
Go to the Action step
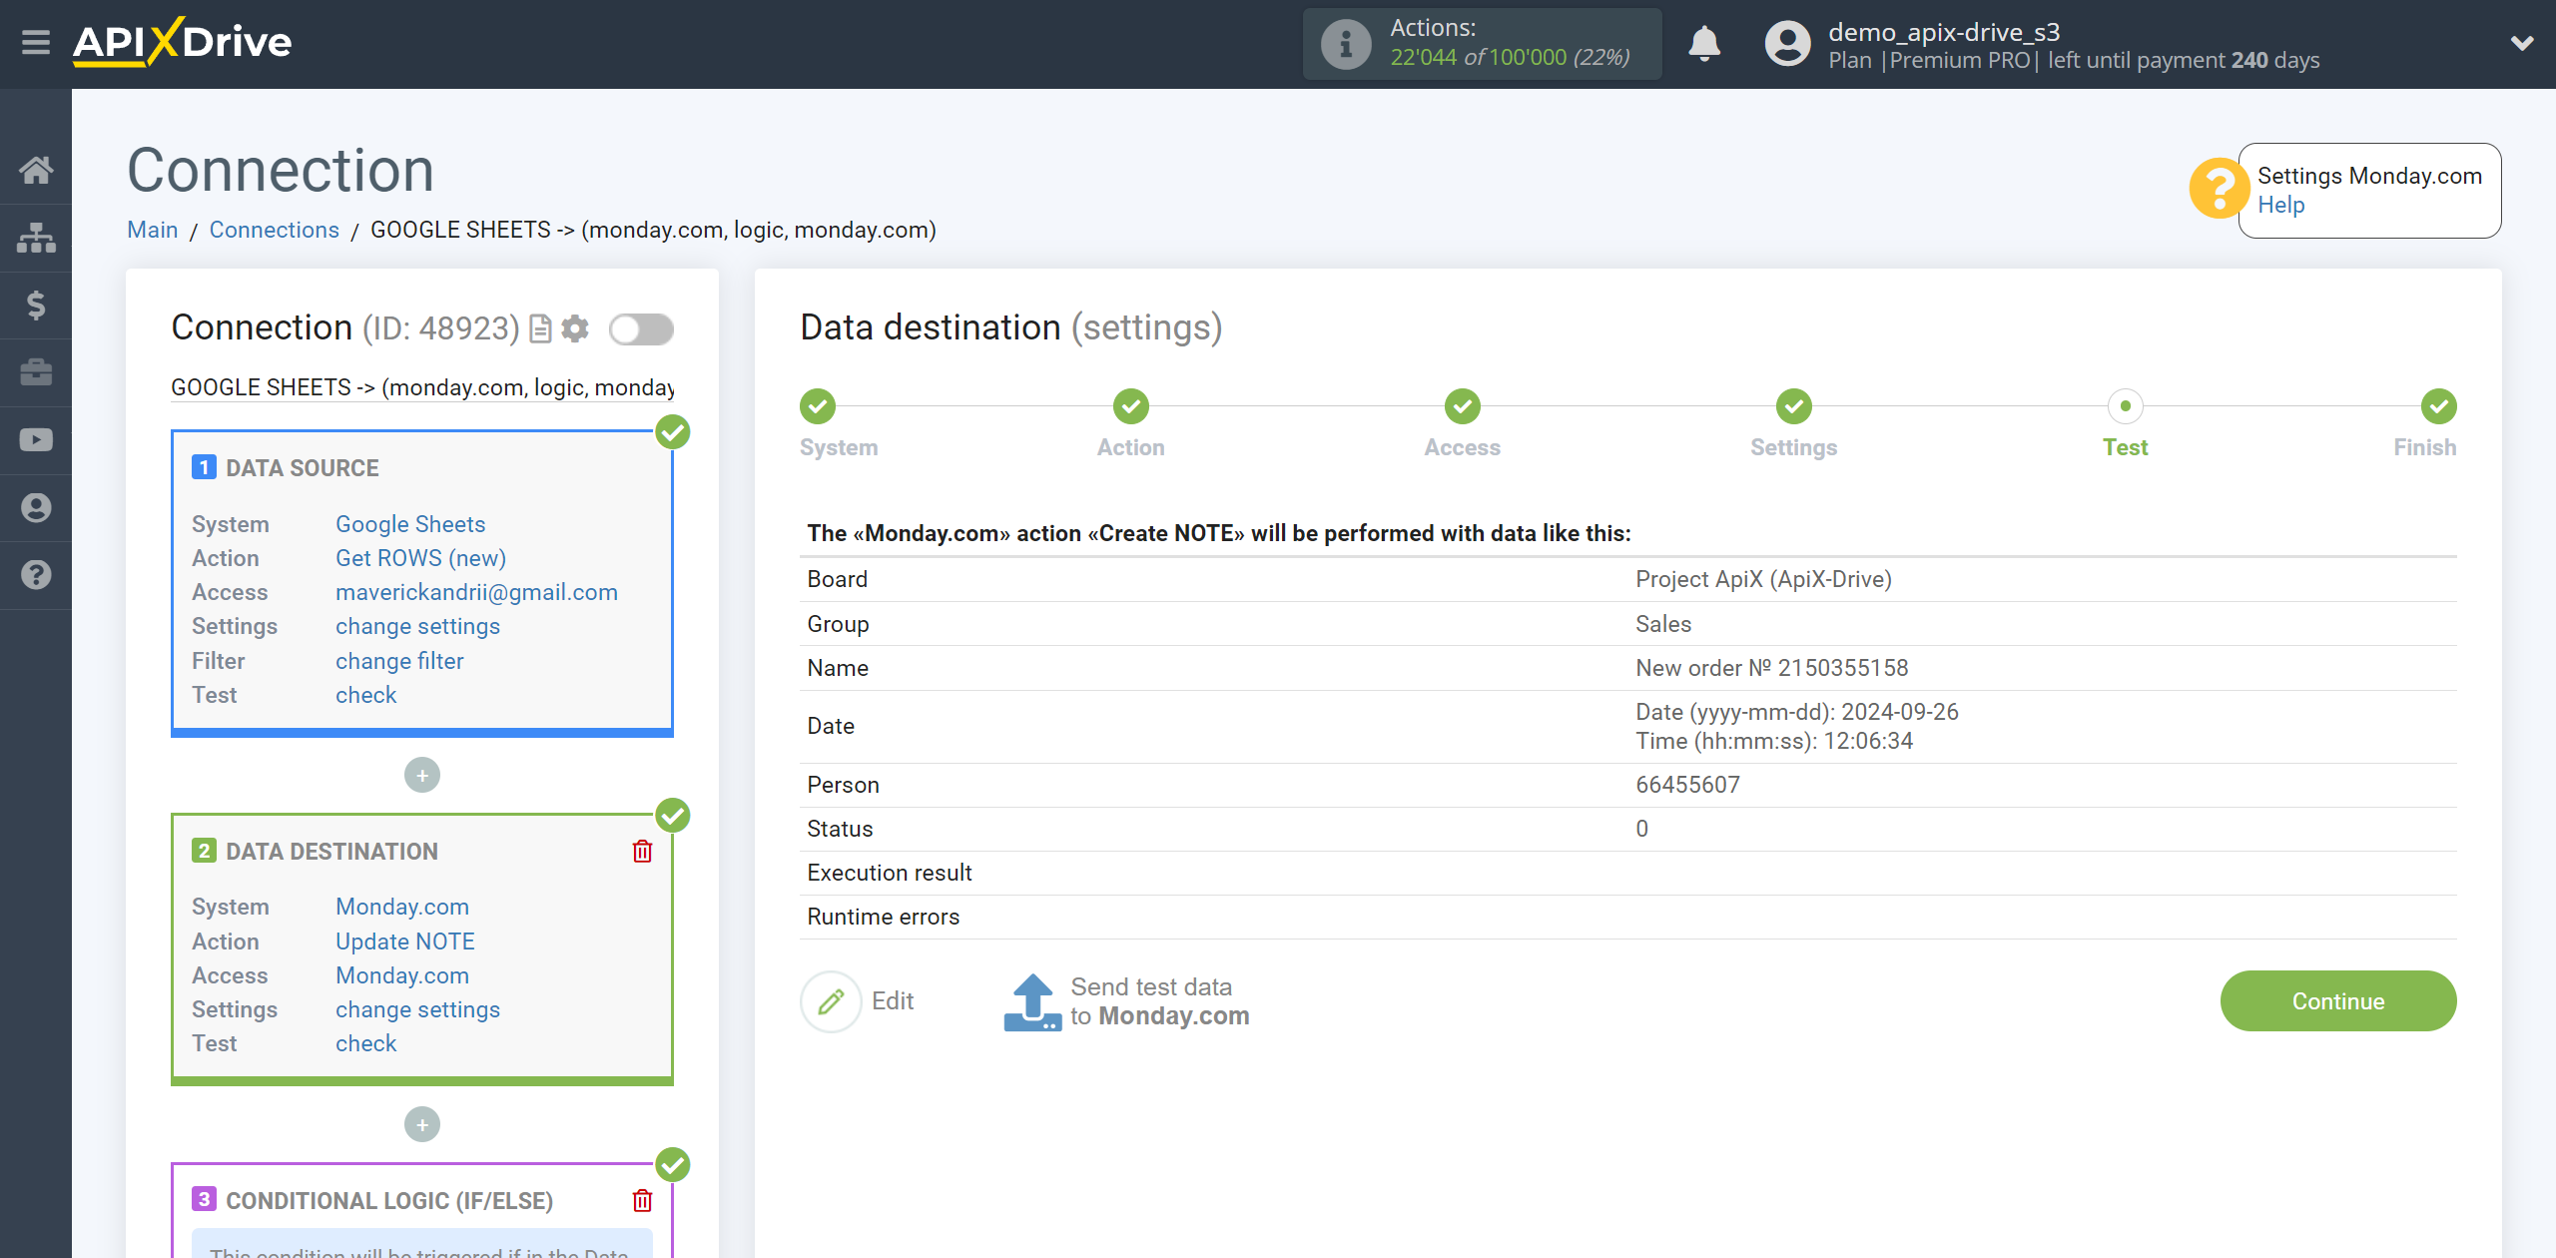tap(1131, 406)
